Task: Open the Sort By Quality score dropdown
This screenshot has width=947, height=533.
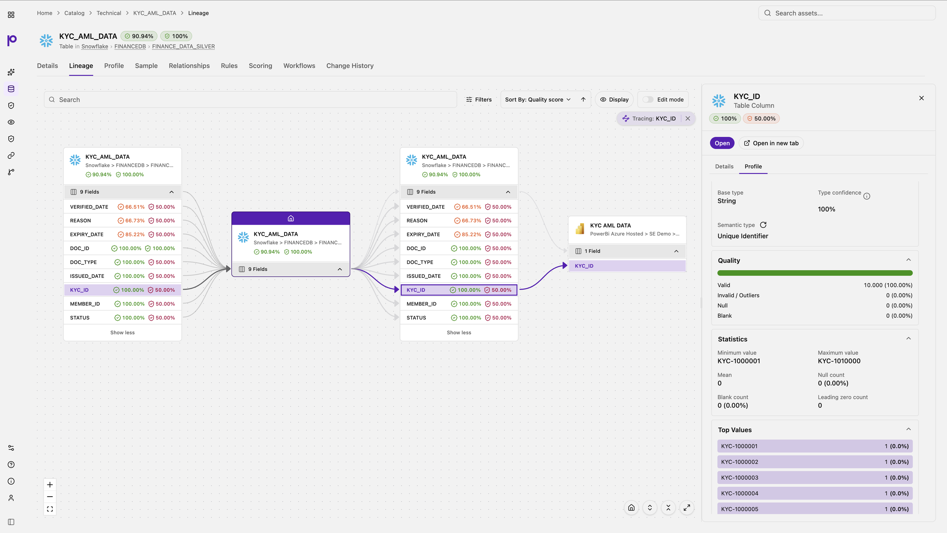Action: (x=538, y=99)
